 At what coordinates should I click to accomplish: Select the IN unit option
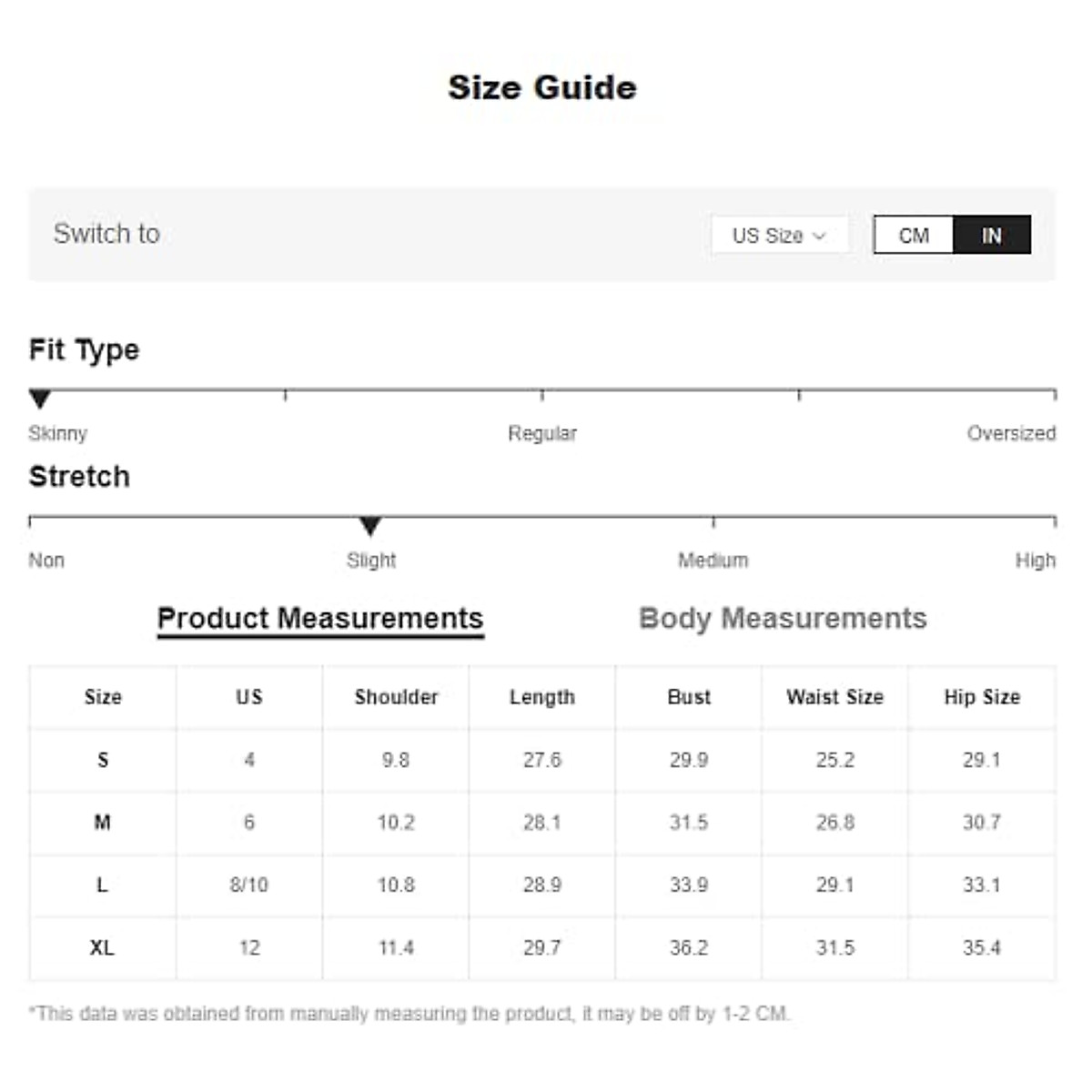coord(990,235)
